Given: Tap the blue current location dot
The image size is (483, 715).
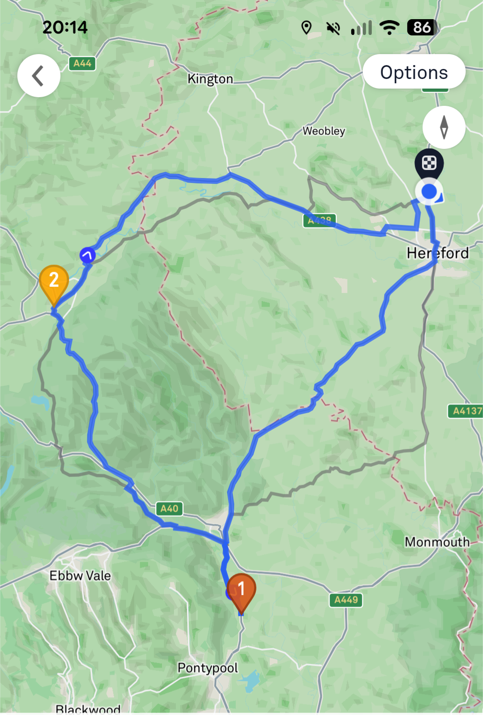Looking at the screenshot, I should tap(429, 192).
